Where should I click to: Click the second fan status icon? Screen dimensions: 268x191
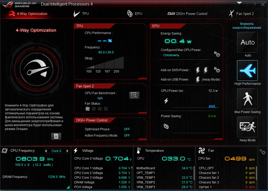pyautogui.click(x=94, y=109)
